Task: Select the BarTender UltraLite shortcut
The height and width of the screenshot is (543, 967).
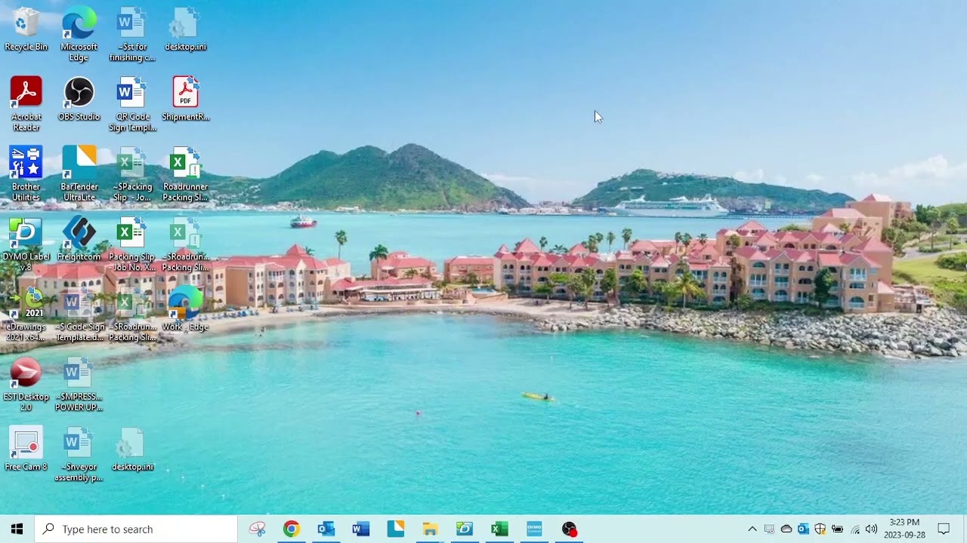Action: click(x=79, y=174)
